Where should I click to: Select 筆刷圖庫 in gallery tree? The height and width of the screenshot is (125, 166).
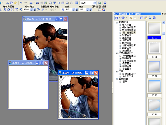click(x=127, y=38)
